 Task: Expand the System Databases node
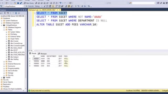coord(2,21)
